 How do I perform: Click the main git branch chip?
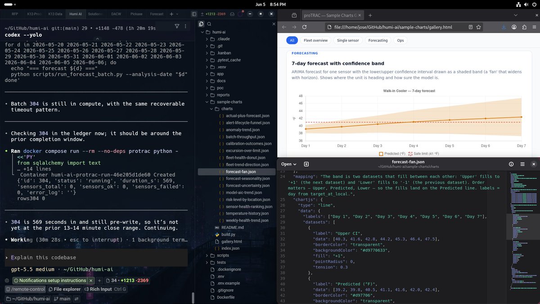62,299
